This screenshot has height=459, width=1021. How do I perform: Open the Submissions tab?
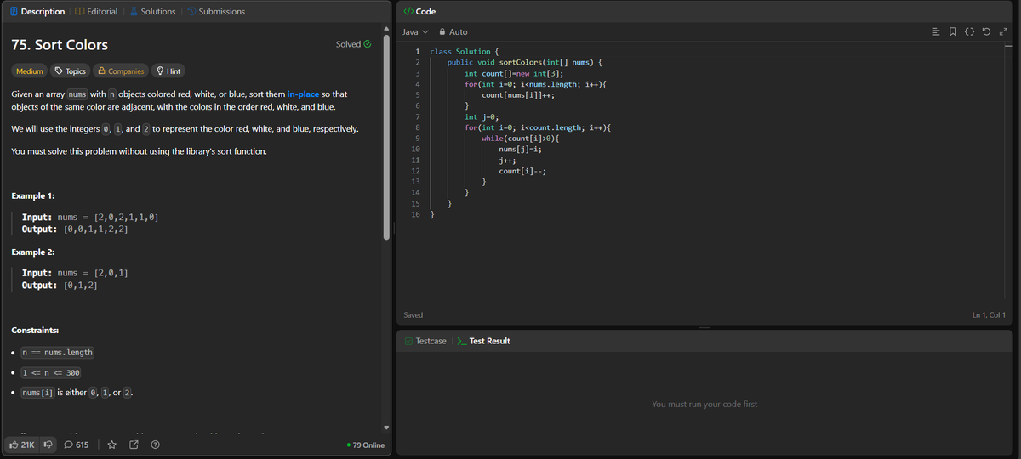(x=215, y=11)
